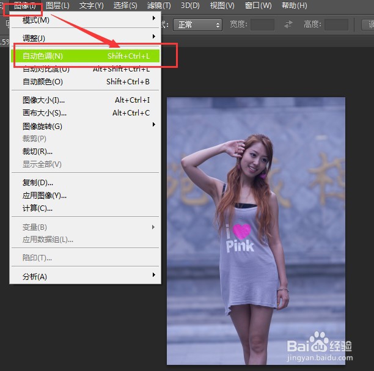Viewport: 374px width, 371px height.
Task: Open the 正常 style dropdown
Action: tap(198, 24)
